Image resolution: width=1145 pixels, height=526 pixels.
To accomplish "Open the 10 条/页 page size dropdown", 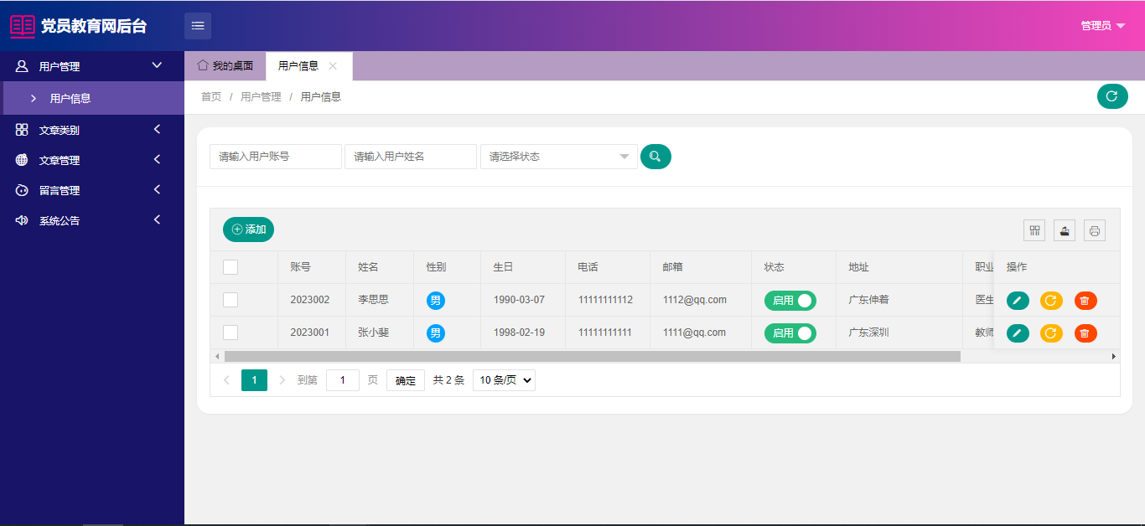I will click(504, 380).
